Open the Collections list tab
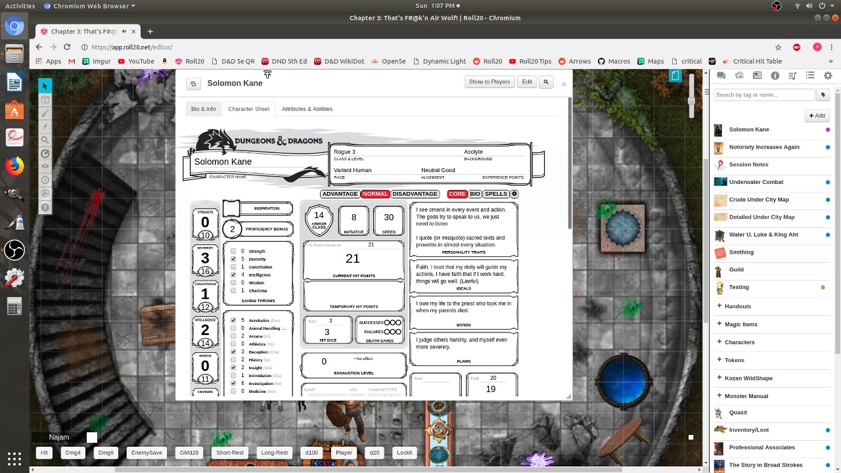The image size is (841, 473). pyautogui.click(x=810, y=76)
